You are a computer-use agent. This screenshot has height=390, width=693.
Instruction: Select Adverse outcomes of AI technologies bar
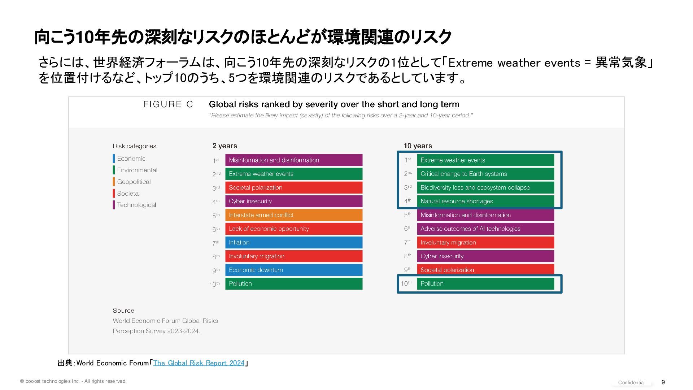coord(485,229)
